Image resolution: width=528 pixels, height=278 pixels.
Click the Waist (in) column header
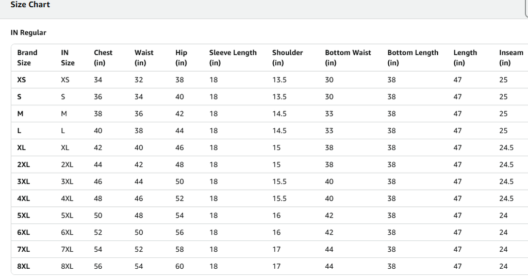tap(144, 58)
